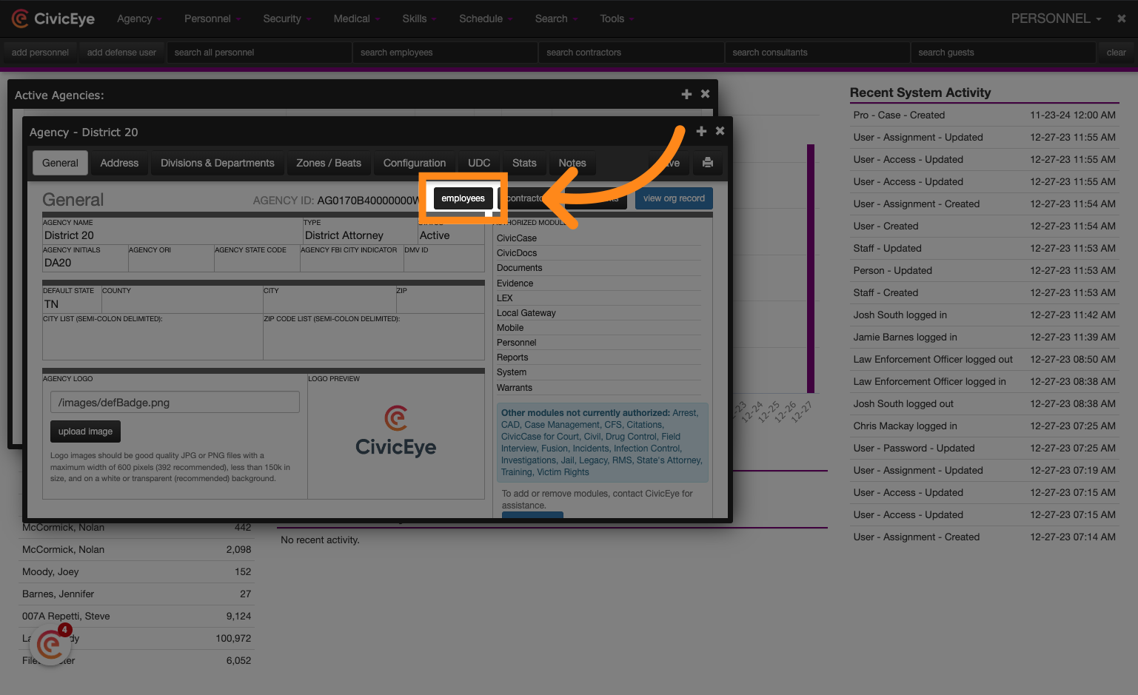This screenshot has height=695, width=1138.
Task: Focus the search consultants field
Action: tap(817, 53)
